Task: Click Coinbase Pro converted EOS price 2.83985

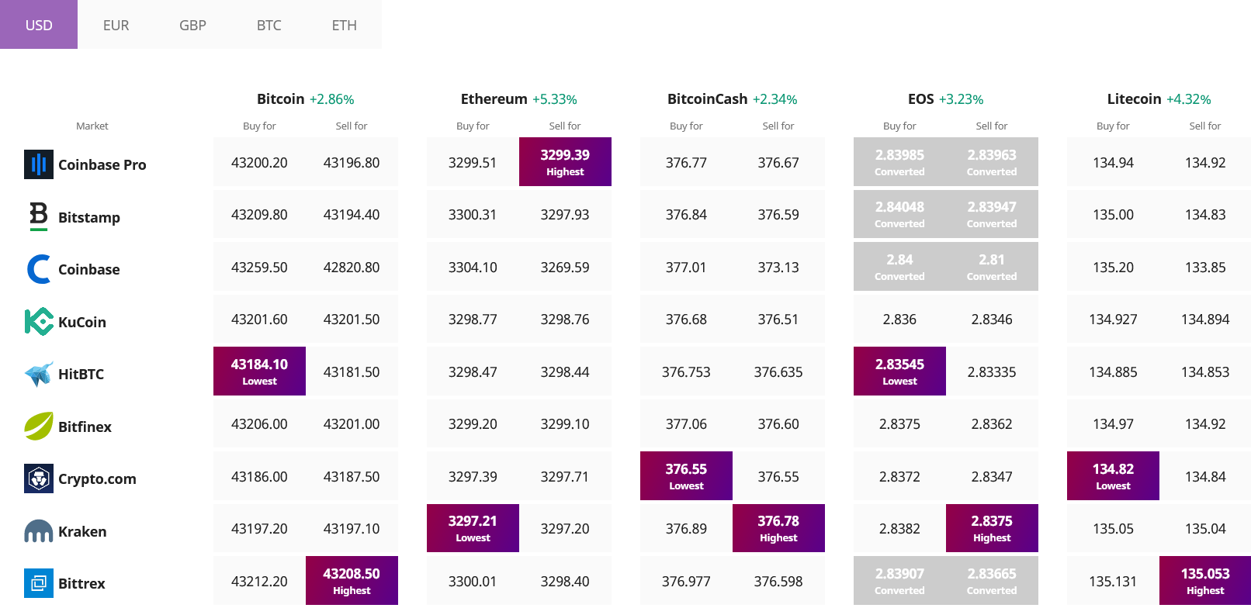Action: (x=899, y=161)
